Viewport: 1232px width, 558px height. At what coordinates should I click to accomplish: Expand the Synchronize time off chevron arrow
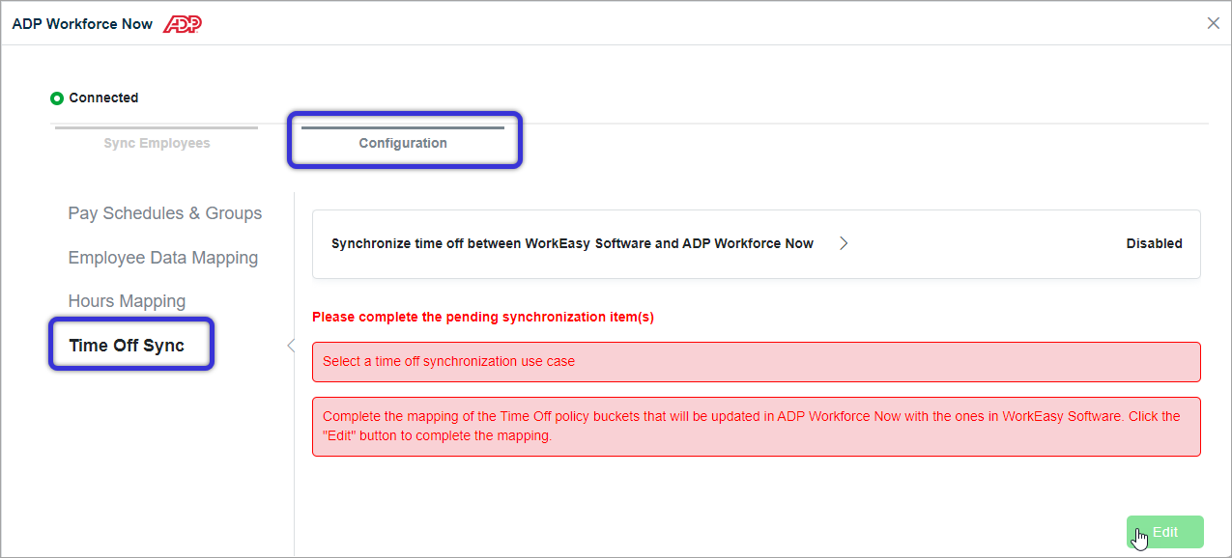[844, 244]
